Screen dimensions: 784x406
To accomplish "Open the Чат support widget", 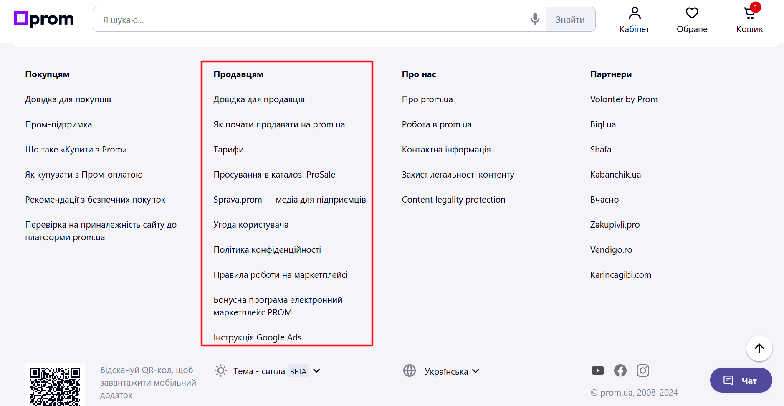I will [x=741, y=380].
